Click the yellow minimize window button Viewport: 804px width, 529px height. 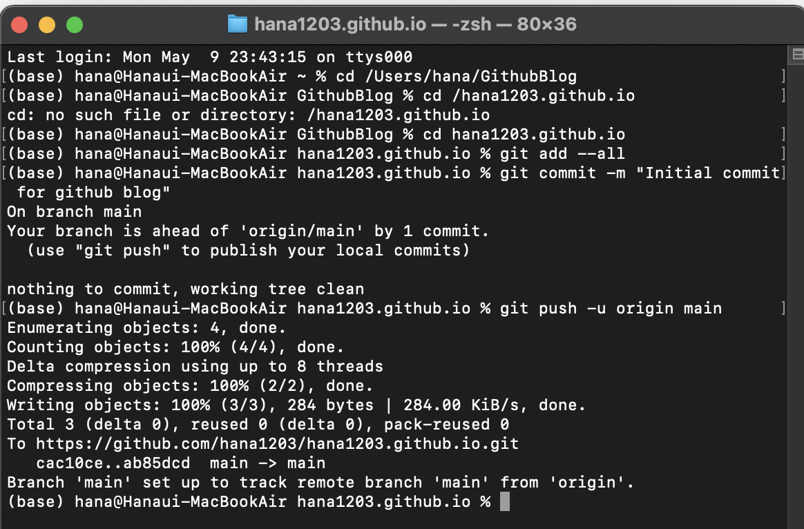click(x=47, y=23)
